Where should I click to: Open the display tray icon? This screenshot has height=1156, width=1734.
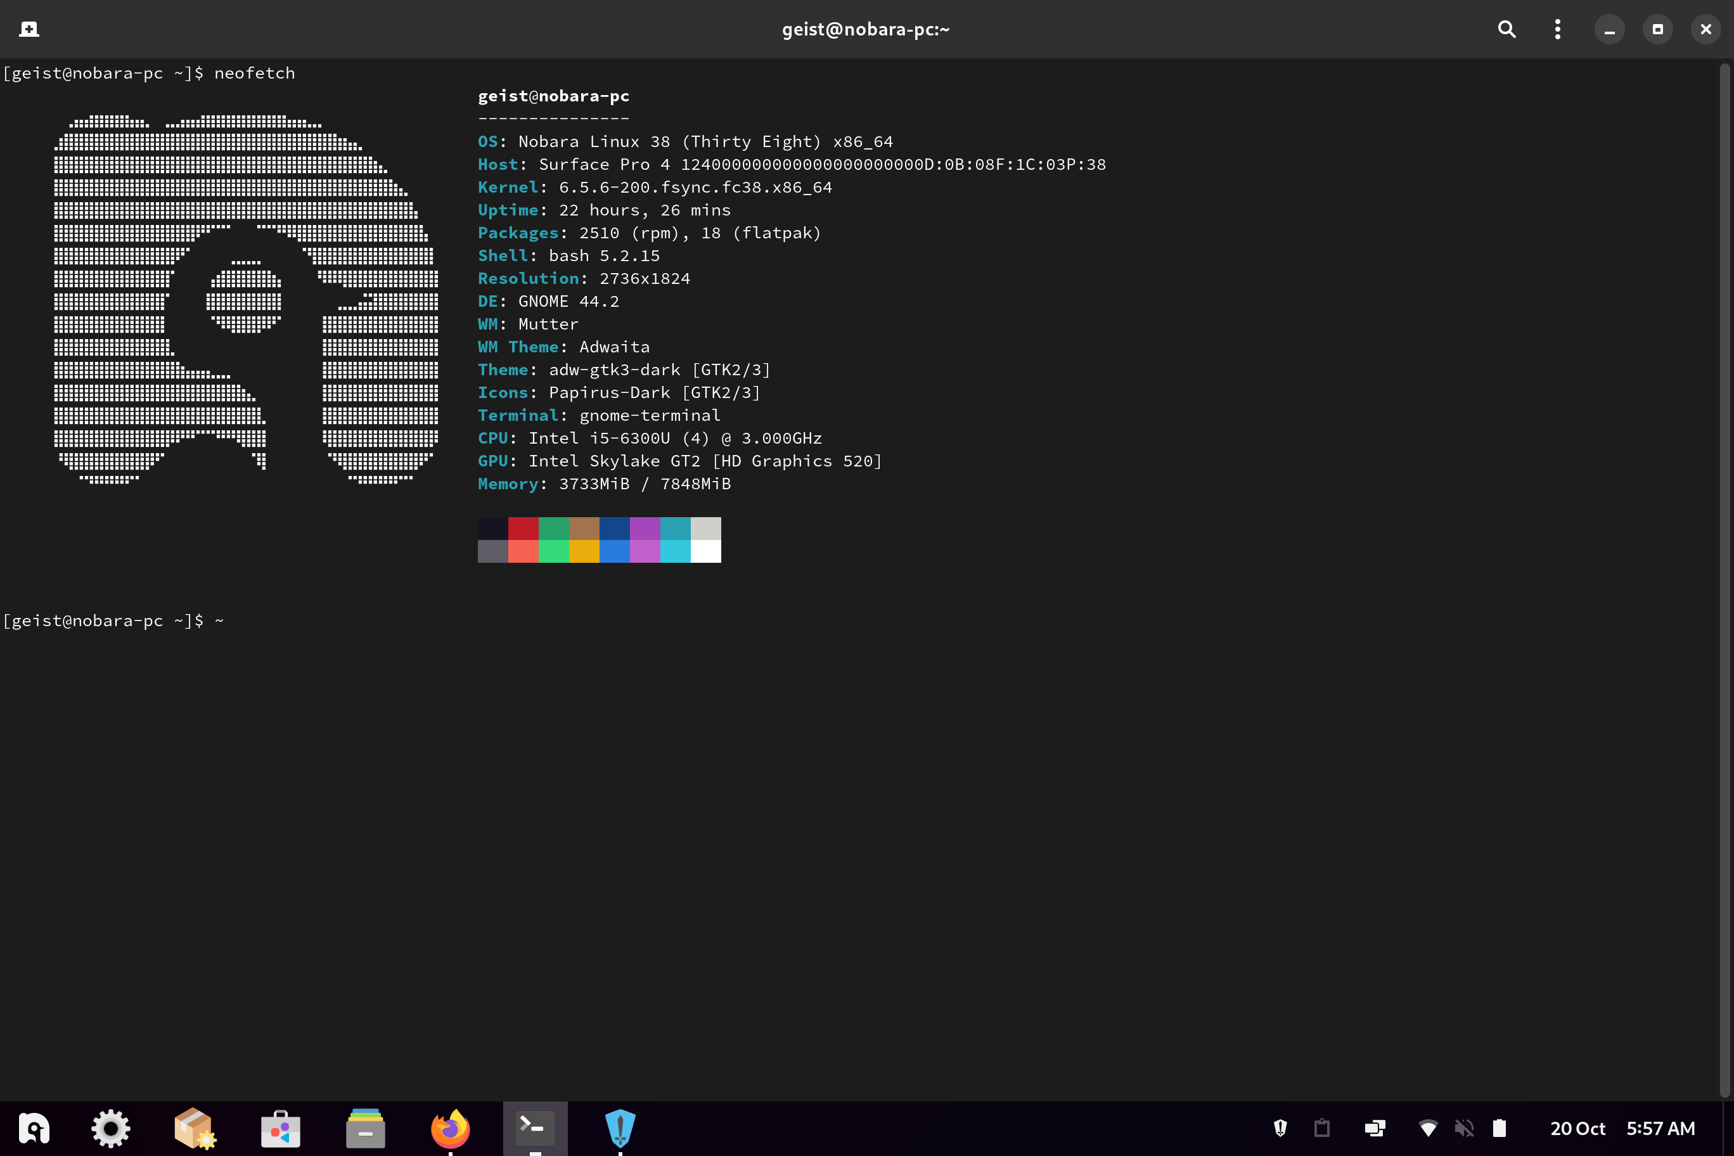coord(1375,1128)
